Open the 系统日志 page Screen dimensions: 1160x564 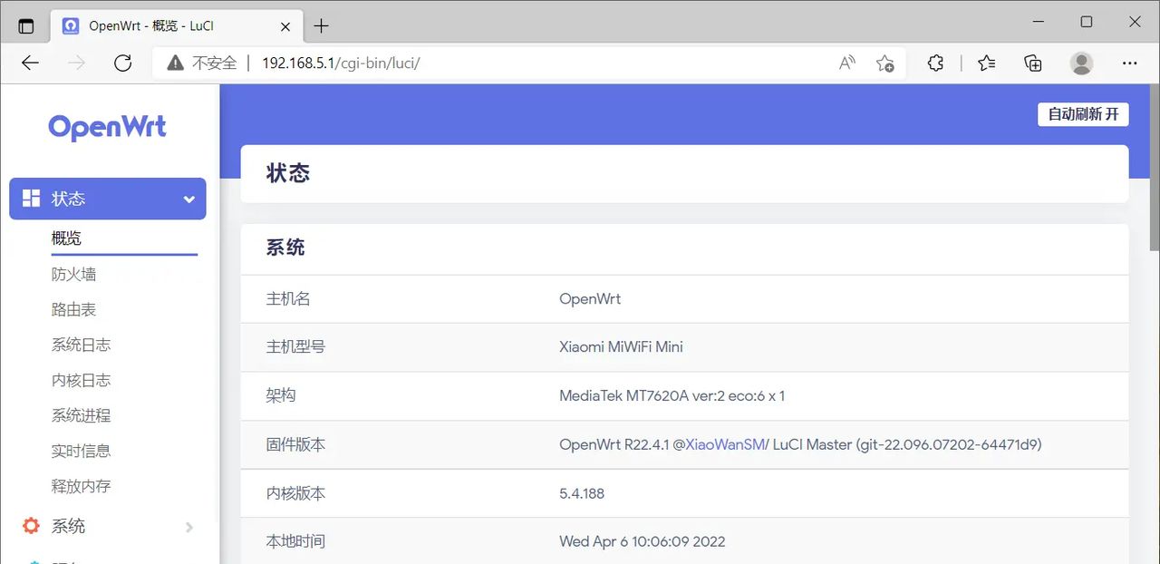pyautogui.click(x=81, y=345)
